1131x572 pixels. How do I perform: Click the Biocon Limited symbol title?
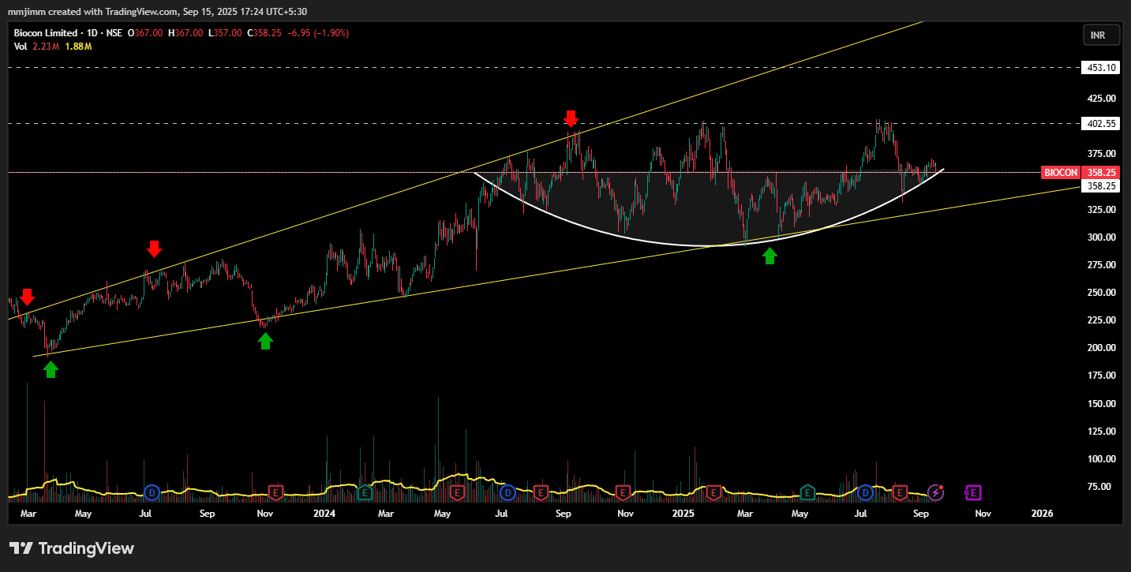coord(46,33)
